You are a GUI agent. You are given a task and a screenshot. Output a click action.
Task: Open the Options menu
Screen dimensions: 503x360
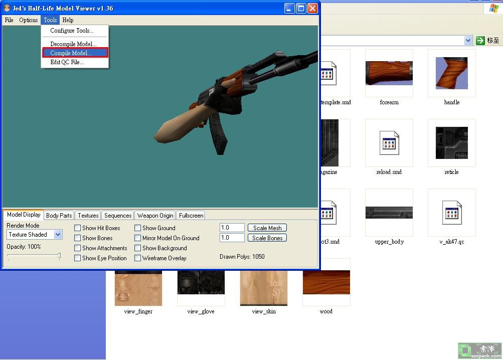(28, 20)
